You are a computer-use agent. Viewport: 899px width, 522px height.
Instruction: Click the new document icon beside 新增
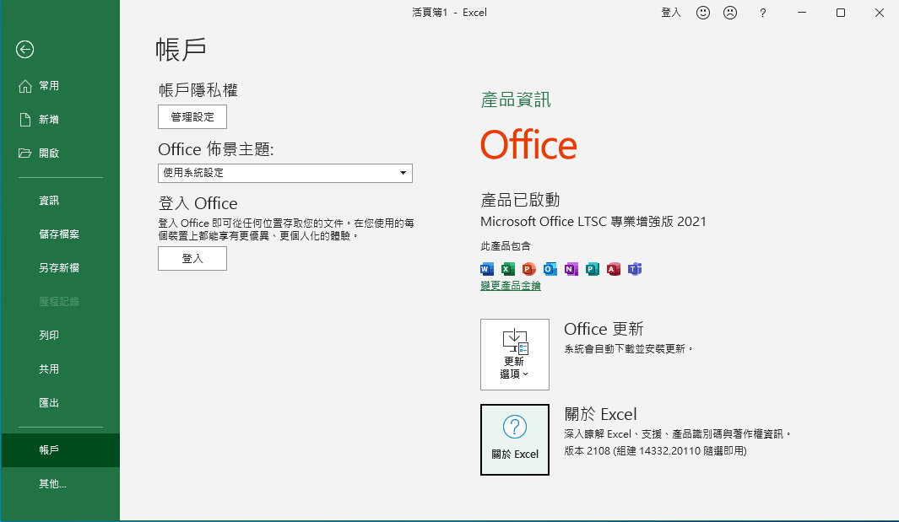24,119
